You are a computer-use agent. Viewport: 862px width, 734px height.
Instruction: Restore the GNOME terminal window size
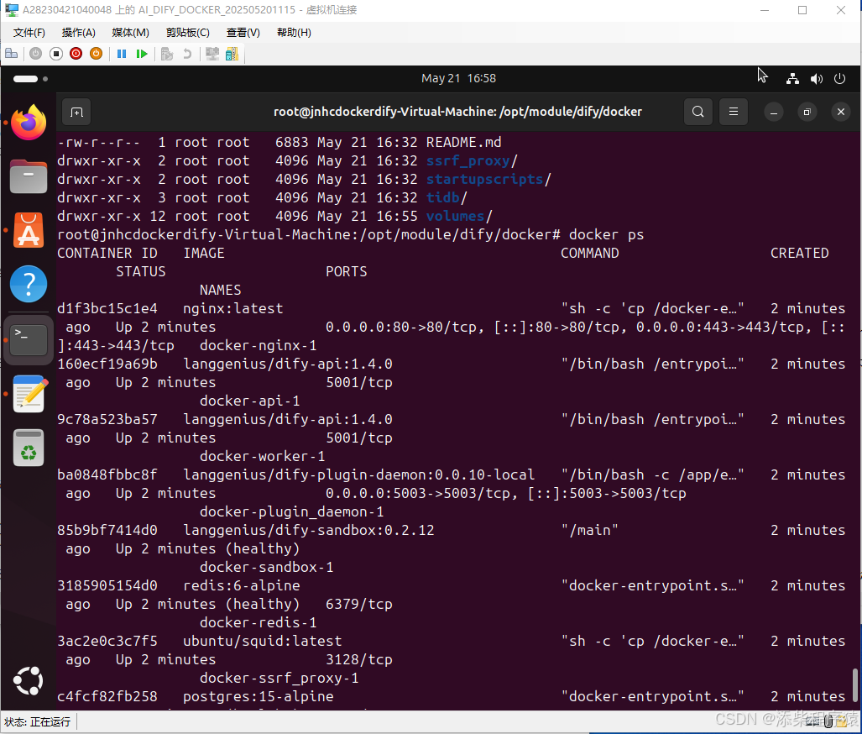click(807, 113)
